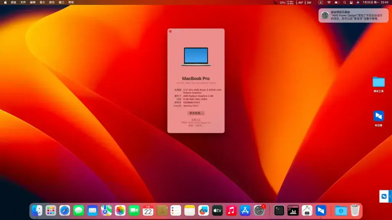This screenshot has width=392, height=220.
Task: Open Contacts app in the Dock
Action: click(162, 211)
